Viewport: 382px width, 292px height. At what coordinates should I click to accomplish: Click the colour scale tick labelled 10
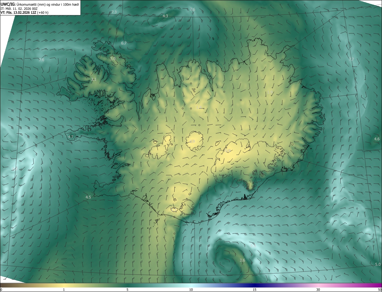191,290
